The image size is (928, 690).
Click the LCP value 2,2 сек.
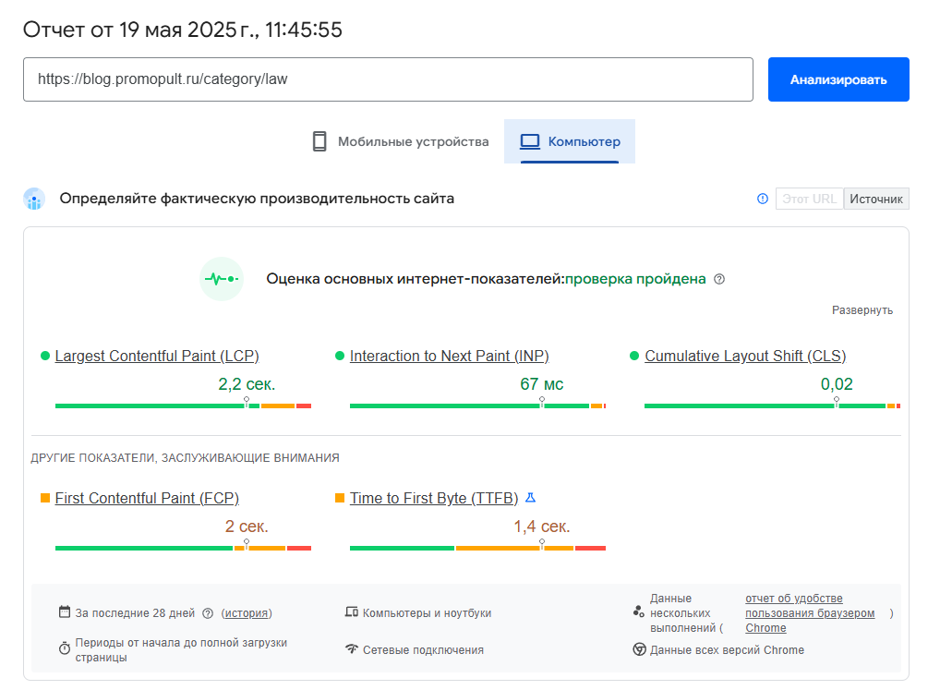click(x=247, y=384)
